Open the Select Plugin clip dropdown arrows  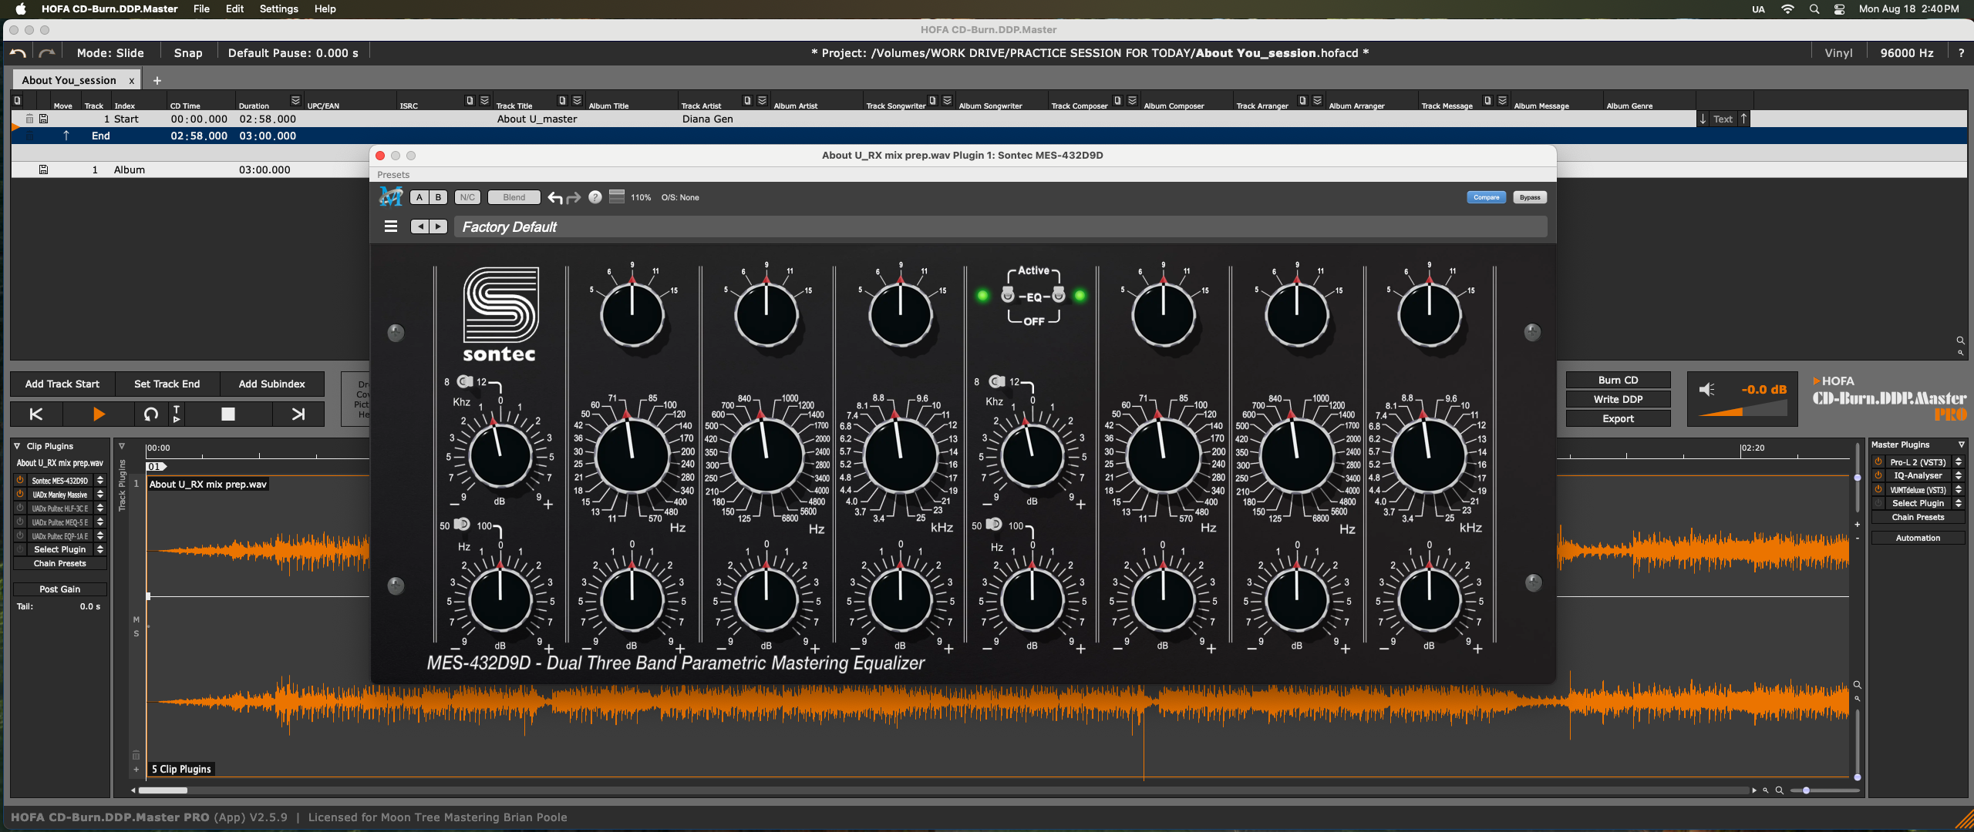pyautogui.click(x=100, y=549)
